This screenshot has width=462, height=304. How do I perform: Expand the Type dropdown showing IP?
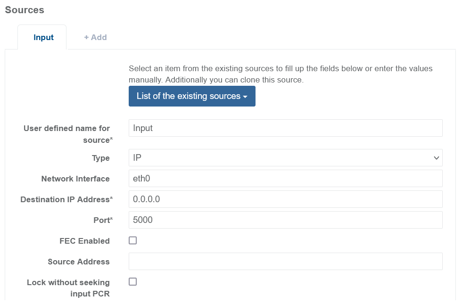tap(285, 158)
